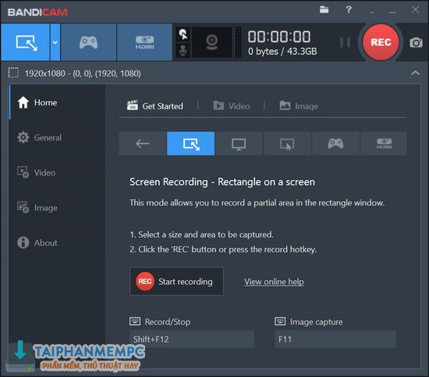The height and width of the screenshot is (377, 429).
Task: Open help with the question mark icon
Action: tap(349, 9)
